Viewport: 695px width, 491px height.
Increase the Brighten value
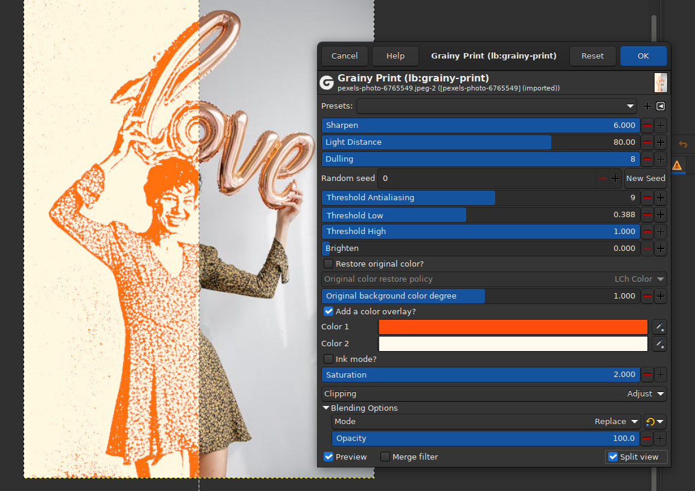[661, 249]
